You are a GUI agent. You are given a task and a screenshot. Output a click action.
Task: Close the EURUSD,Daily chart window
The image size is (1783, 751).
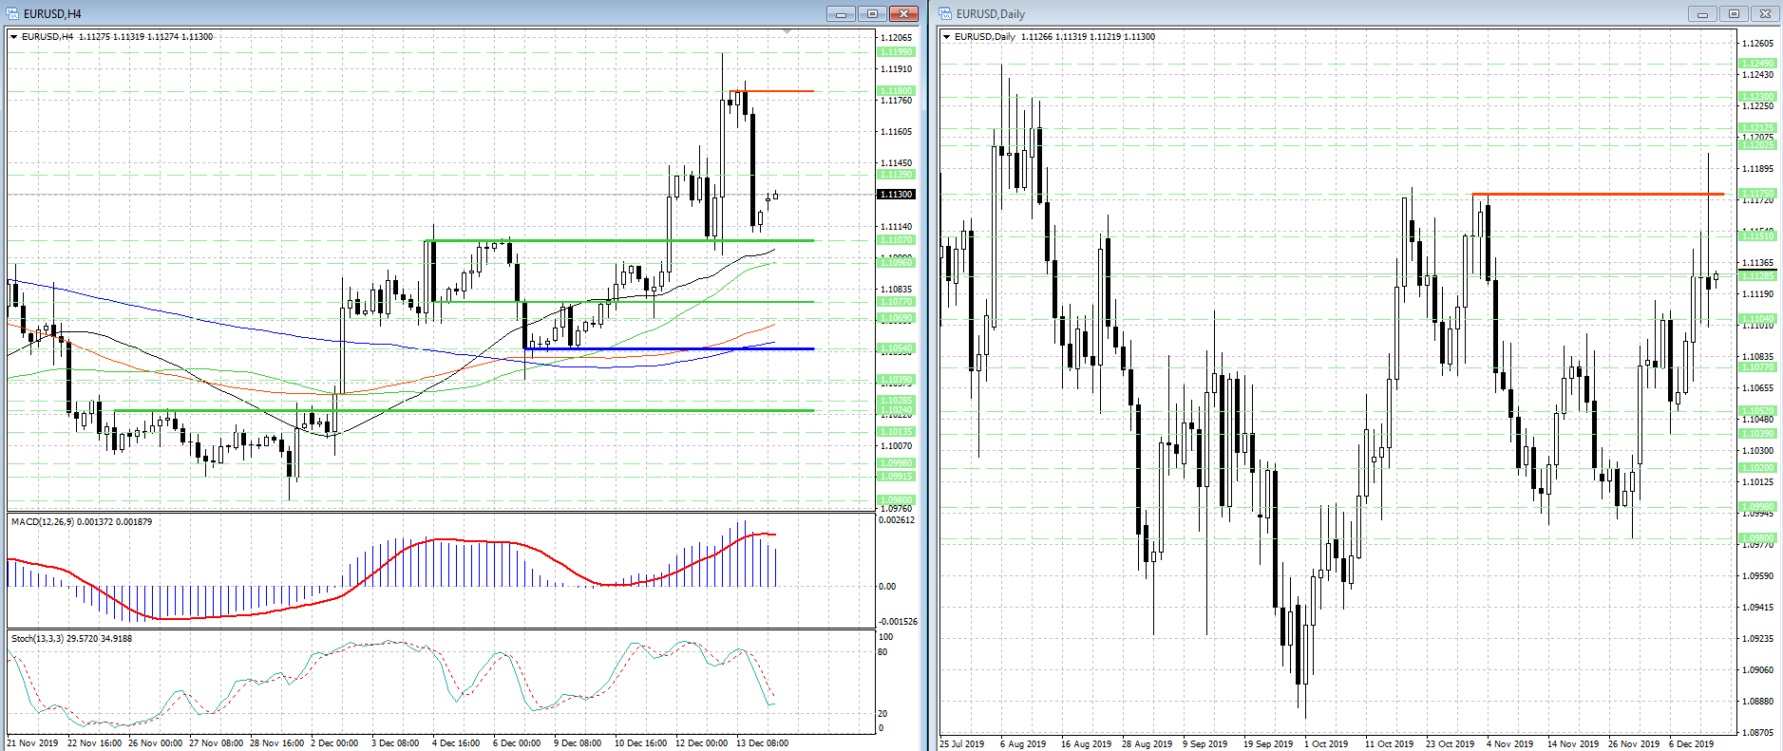pos(1765,13)
